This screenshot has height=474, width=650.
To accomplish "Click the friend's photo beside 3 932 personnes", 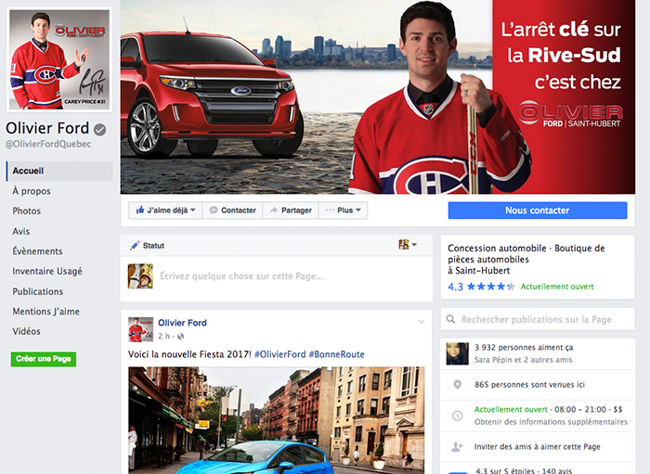I will coord(457,353).
